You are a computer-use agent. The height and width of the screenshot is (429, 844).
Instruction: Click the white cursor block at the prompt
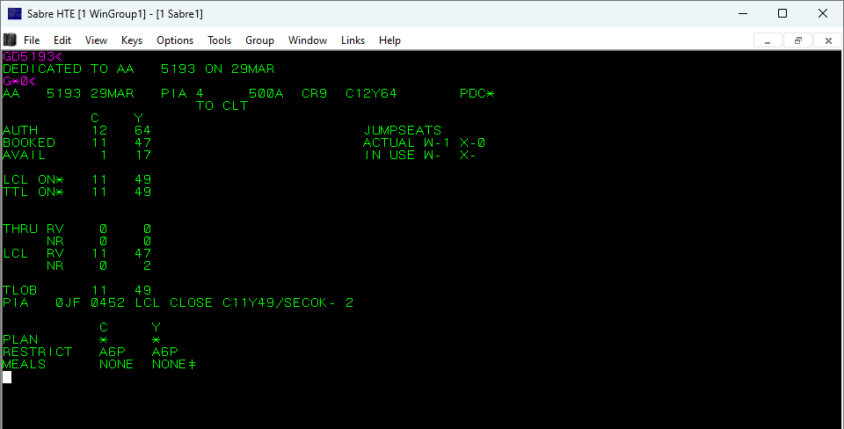click(x=7, y=377)
